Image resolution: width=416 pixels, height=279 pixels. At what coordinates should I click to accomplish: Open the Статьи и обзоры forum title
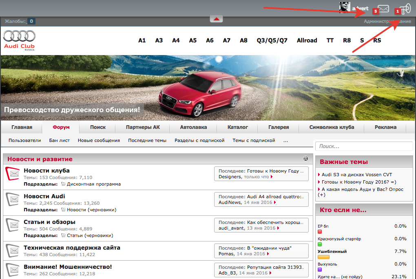coord(50,222)
